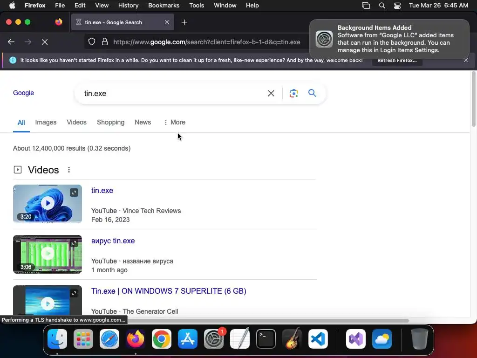The height and width of the screenshot is (358, 477).
Task: Open the Weather app in the dock
Action: tap(382, 339)
